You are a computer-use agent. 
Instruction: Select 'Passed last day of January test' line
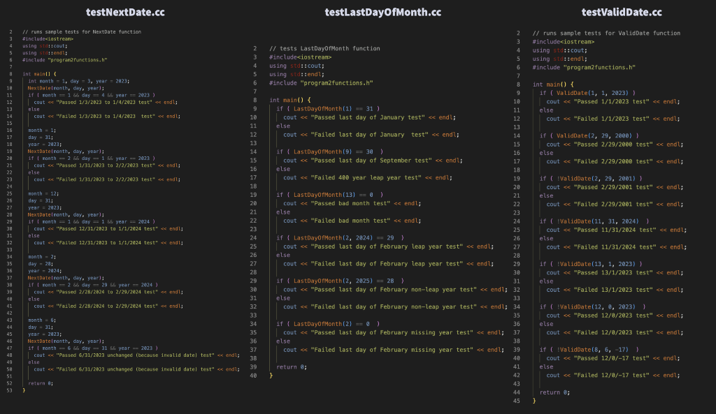[x=369, y=117]
